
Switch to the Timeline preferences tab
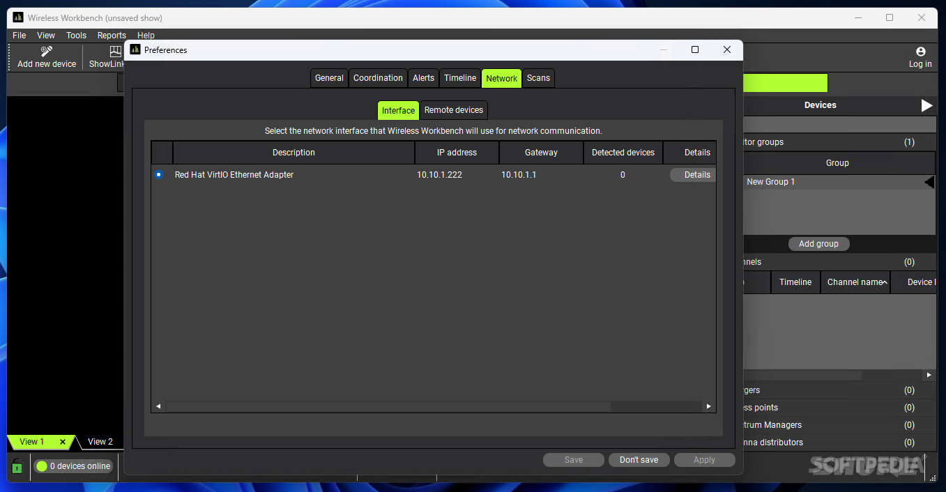click(x=460, y=78)
